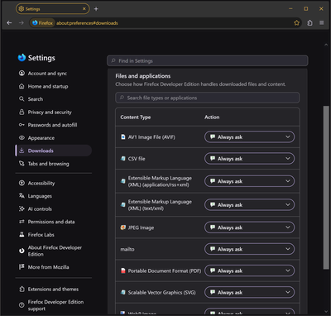This screenshot has width=331, height=316.
Task: Click the forward arrow navigation icon
Action: (22, 23)
